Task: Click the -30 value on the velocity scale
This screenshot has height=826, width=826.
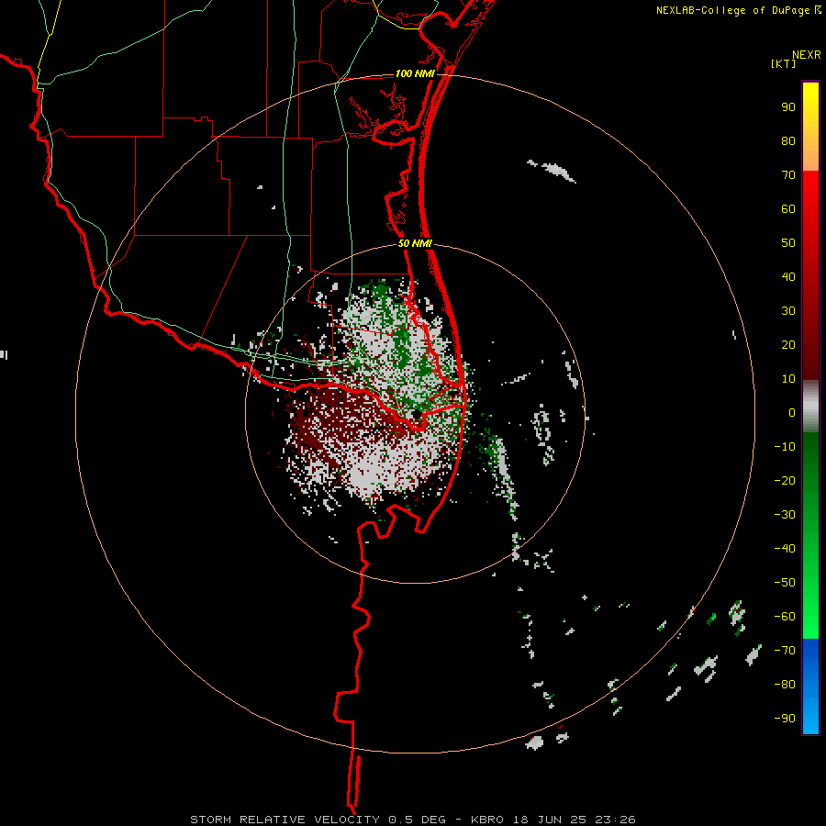Action: click(x=785, y=515)
